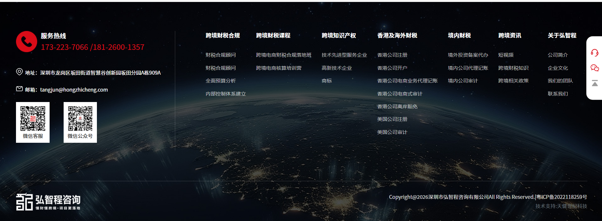Open the WeChat chat bubble icon
The height and width of the screenshot is (221, 602).
click(x=594, y=68)
